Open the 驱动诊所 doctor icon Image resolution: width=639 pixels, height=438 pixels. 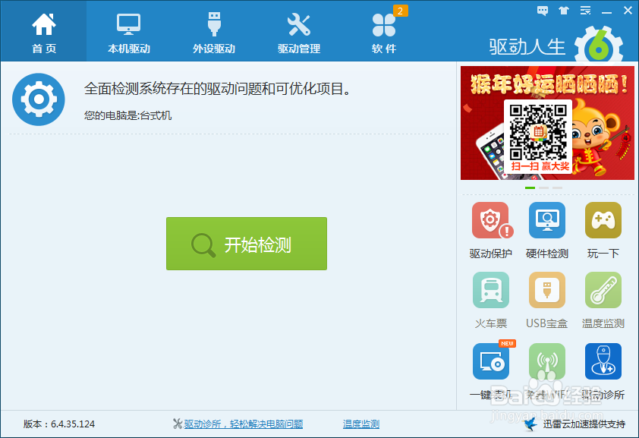(603, 361)
